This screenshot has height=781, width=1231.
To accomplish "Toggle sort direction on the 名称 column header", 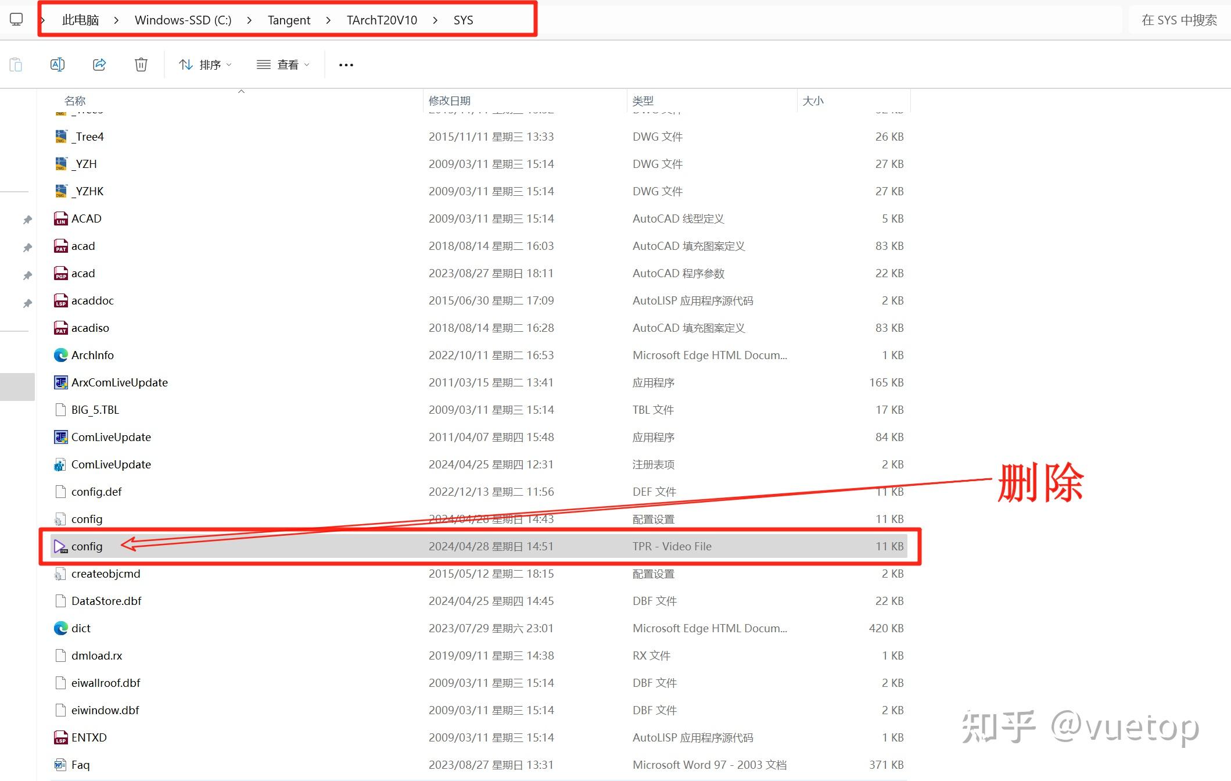I will pos(76,100).
